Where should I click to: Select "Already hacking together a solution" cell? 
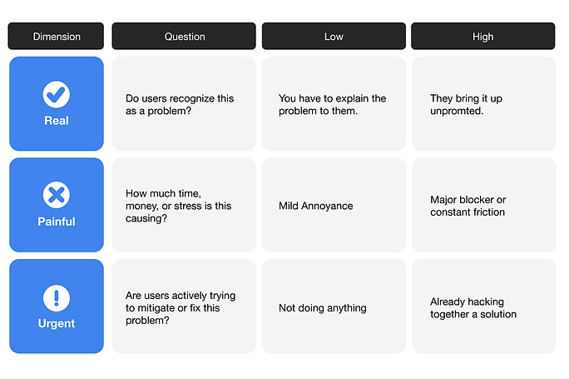coord(482,307)
